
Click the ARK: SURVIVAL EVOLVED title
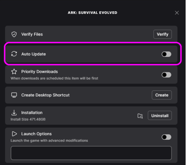[x=92, y=13]
